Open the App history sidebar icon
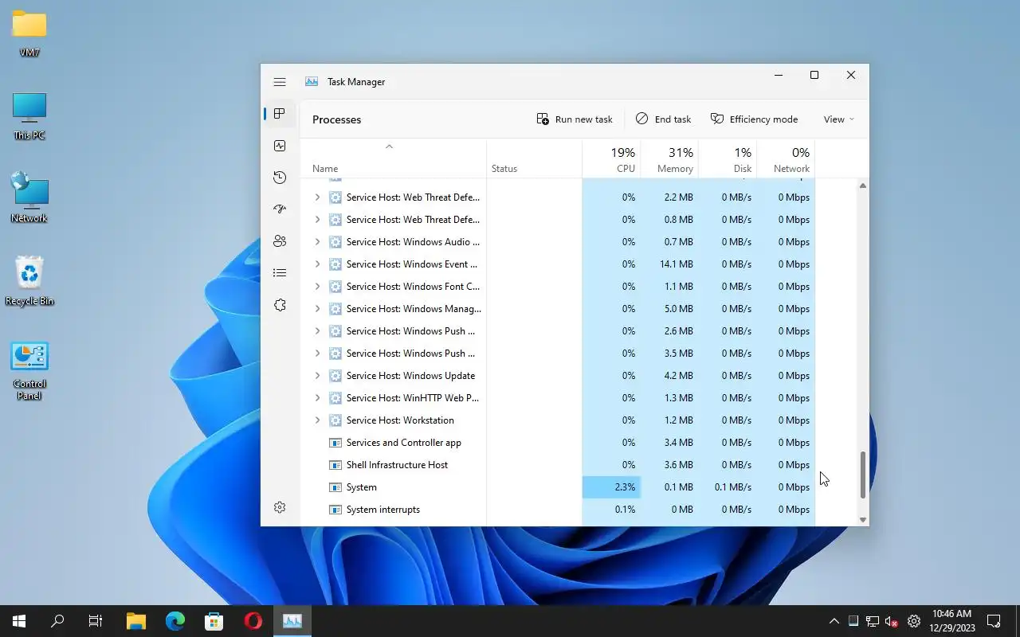 pyautogui.click(x=280, y=178)
